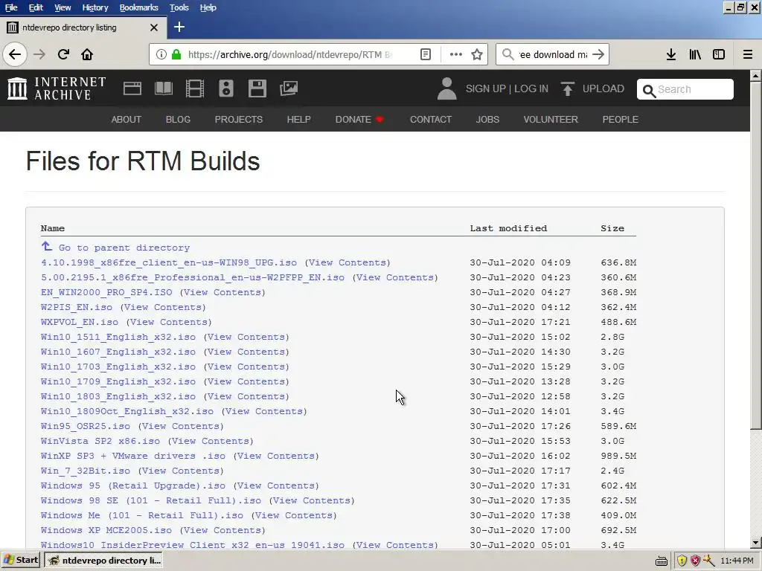Download Windows XP MCE2005.iso file
Image resolution: width=762 pixels, height=571 pixels.
[106, 530]
